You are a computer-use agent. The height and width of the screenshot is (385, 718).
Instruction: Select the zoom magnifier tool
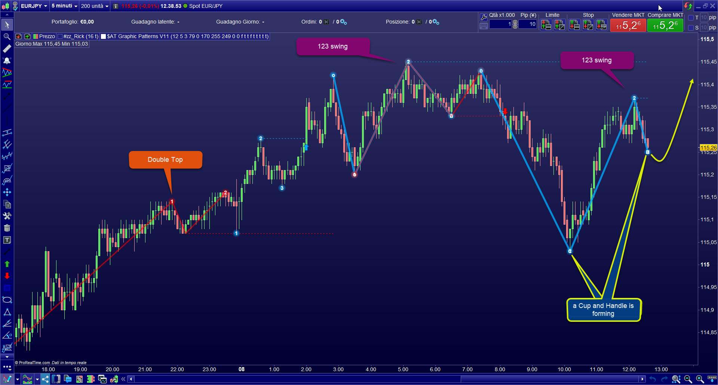point(7,37)
